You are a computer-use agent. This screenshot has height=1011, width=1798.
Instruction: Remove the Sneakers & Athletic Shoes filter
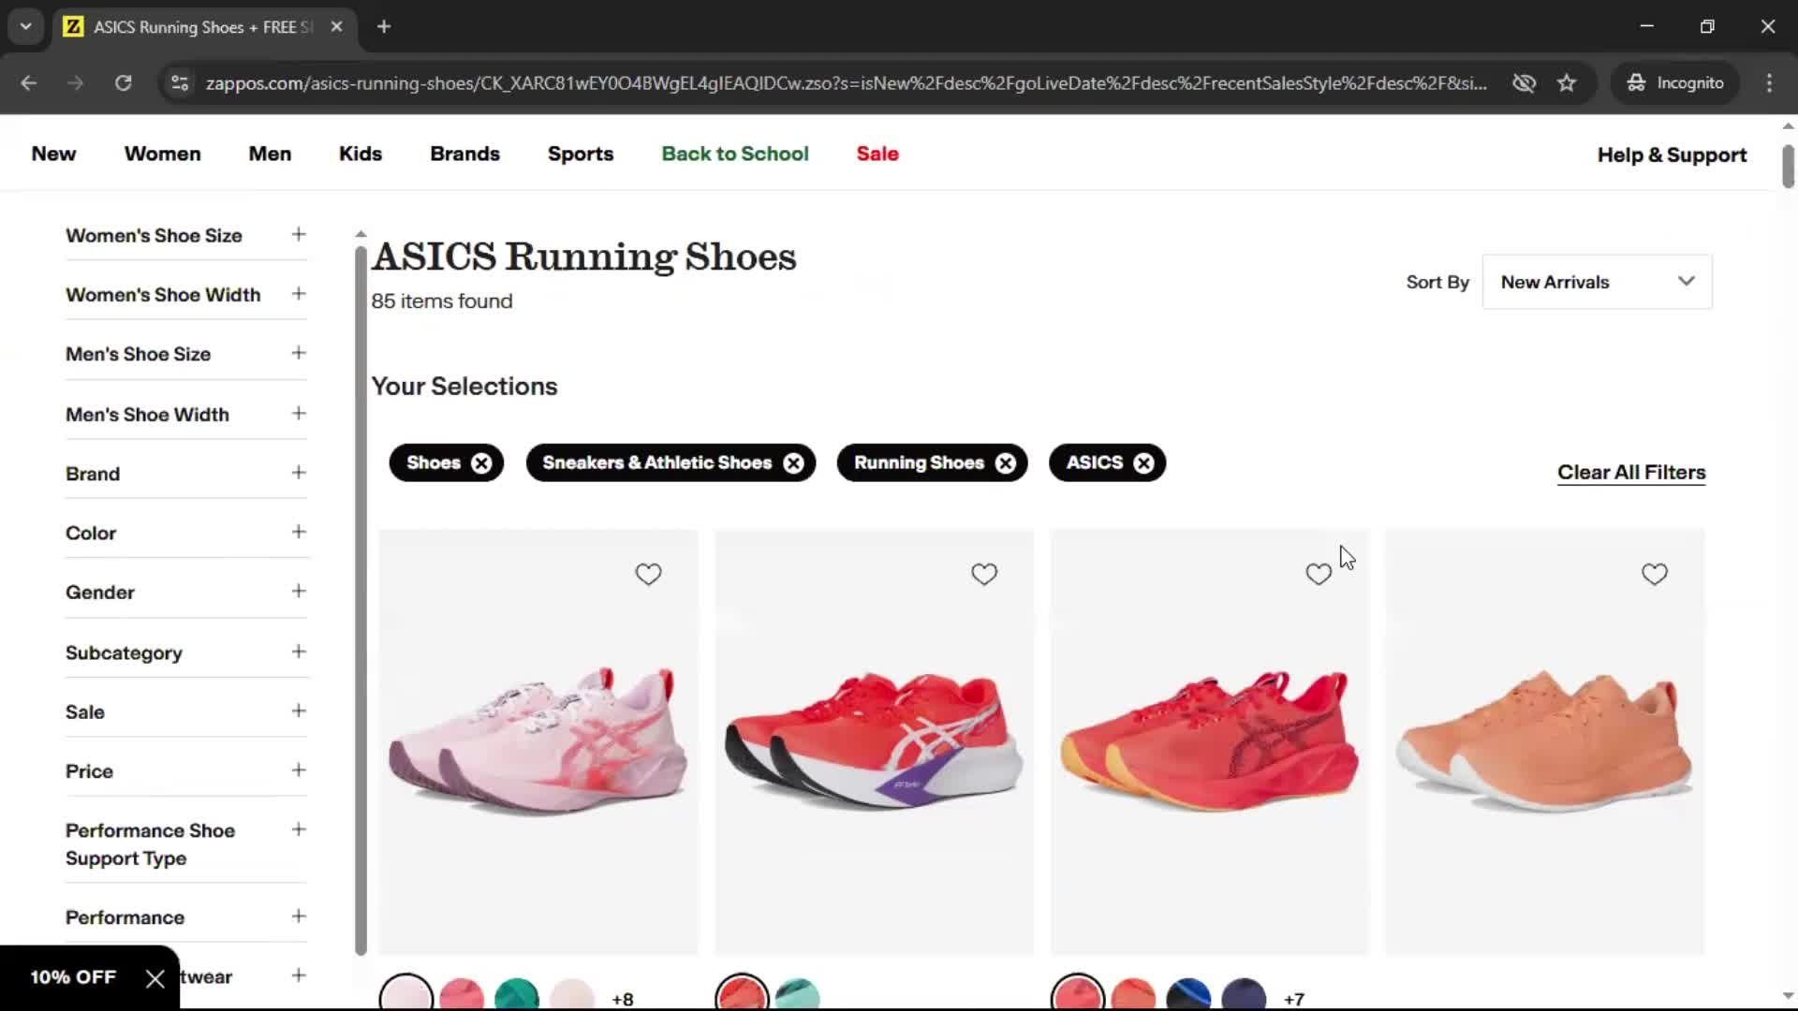793,463
